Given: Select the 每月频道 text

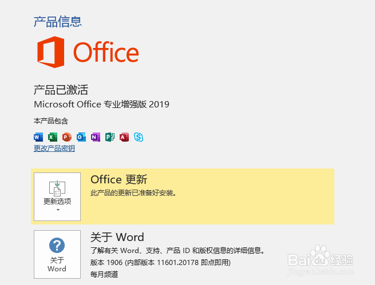Looking at the screenshot, I should click(x=104, y=274).
